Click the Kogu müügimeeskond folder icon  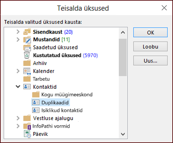36,94
